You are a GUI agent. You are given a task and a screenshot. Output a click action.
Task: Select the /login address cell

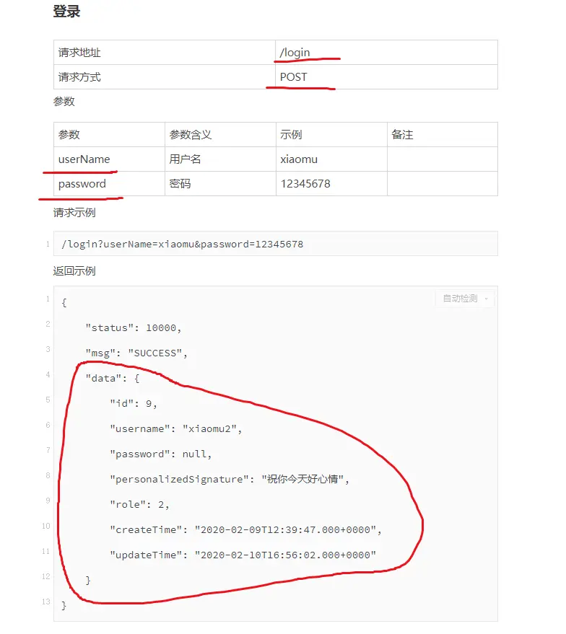tap(386, 53)
